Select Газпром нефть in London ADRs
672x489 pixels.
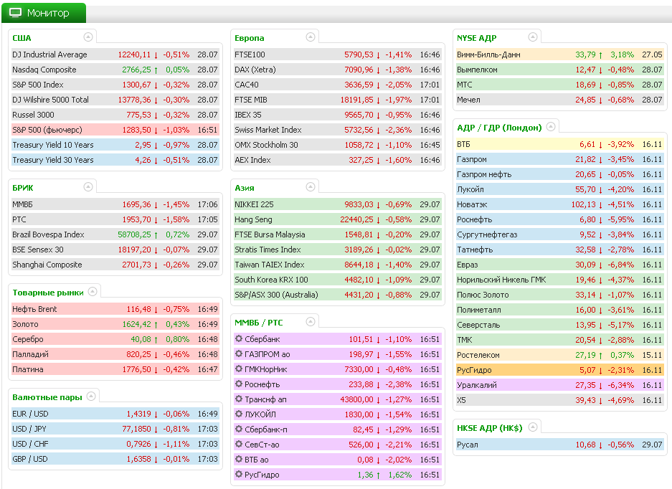[x=559, y=174]
